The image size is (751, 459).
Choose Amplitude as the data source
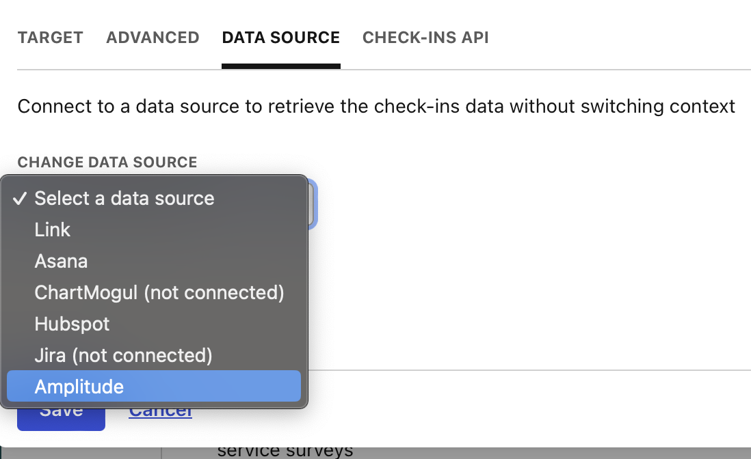click(79, 387)
